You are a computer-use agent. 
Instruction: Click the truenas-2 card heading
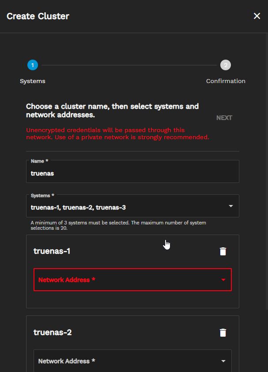[x=53, y=332]
